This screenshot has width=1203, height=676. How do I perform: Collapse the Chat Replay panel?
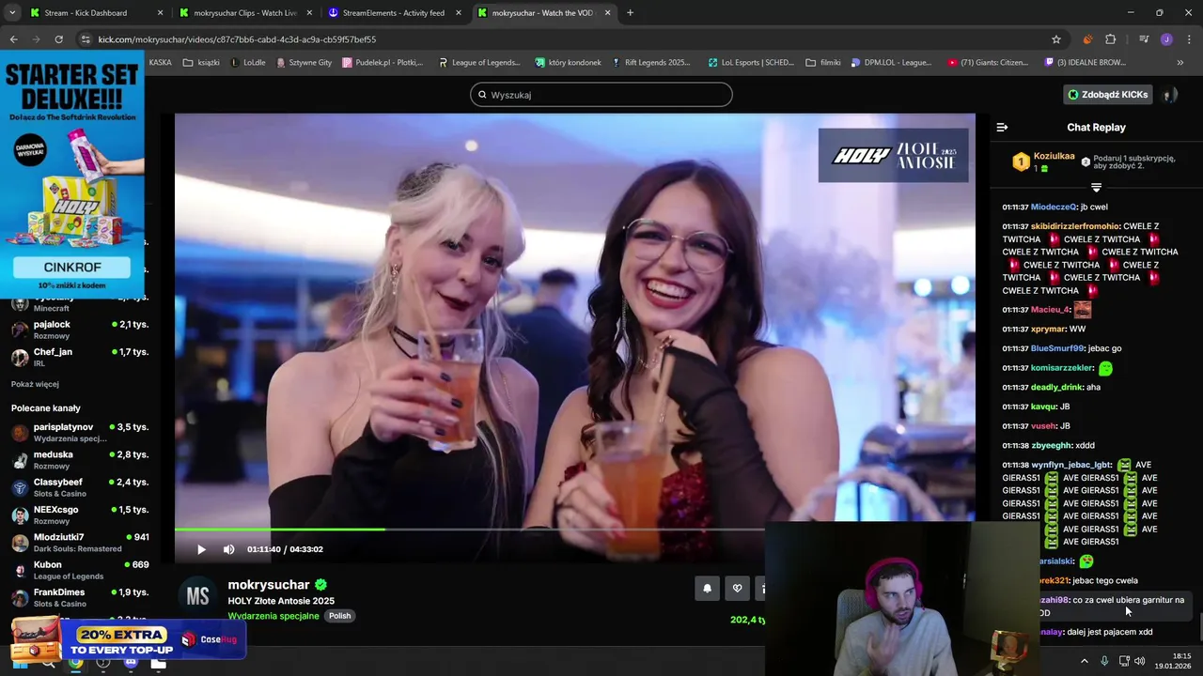pos(1002,127)
